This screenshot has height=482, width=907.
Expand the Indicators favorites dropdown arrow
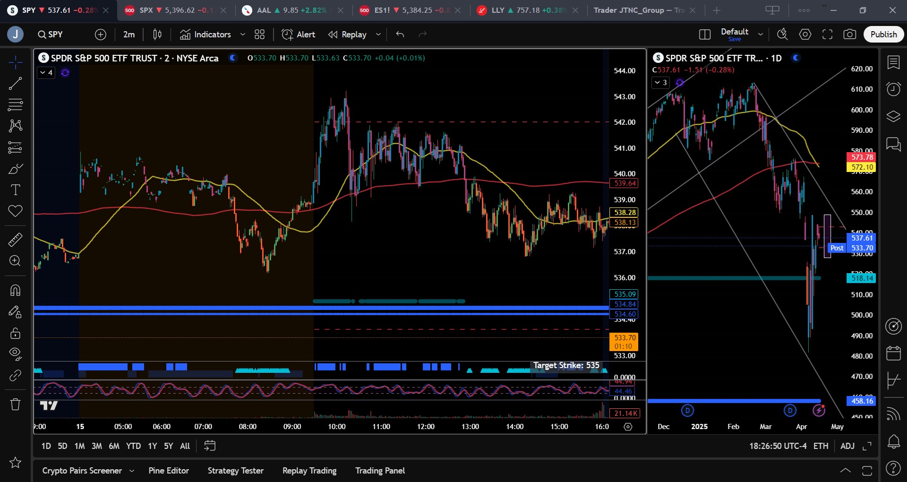pos(243,34)
